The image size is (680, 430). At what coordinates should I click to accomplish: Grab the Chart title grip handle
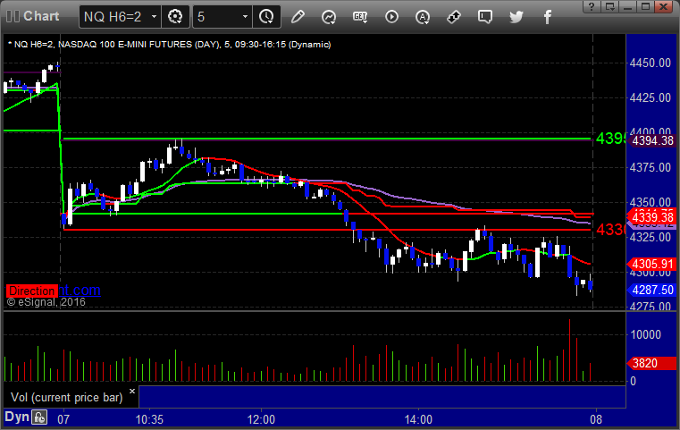[x=13, y=16]
